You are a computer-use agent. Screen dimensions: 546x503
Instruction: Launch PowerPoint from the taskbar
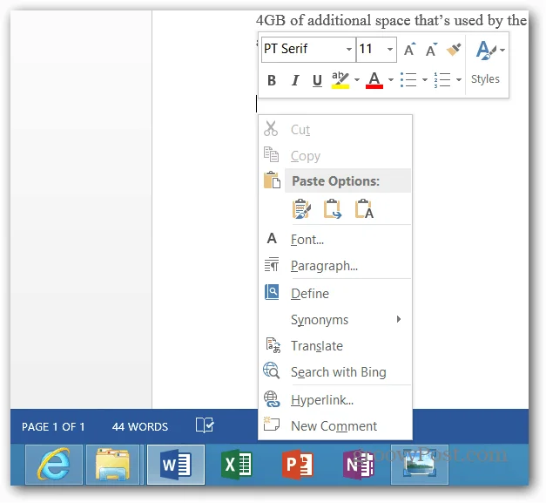tap(298, 465)
